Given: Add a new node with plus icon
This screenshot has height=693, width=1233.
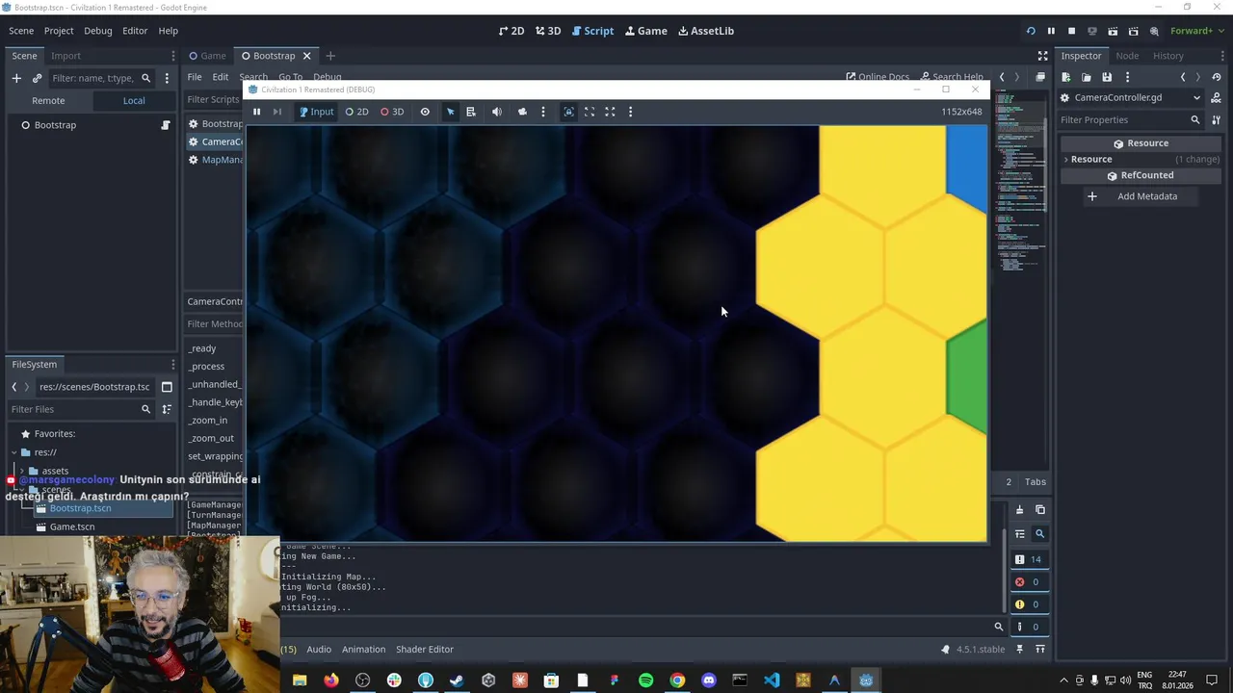Looking at the screenshot, I should 16,78.
